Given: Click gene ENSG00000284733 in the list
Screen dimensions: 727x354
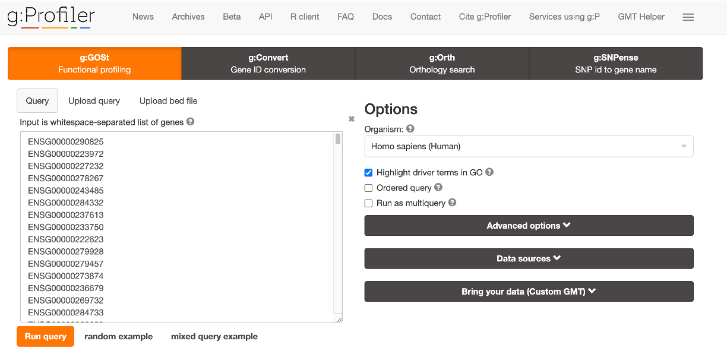Looking at the screenshot, I should [x=66, y=312].
